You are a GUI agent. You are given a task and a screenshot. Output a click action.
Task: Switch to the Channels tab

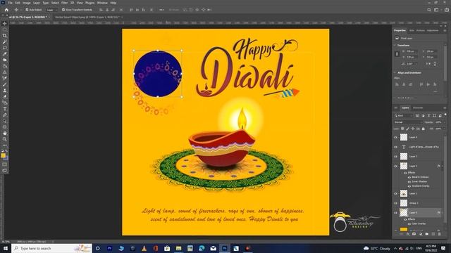418,108
